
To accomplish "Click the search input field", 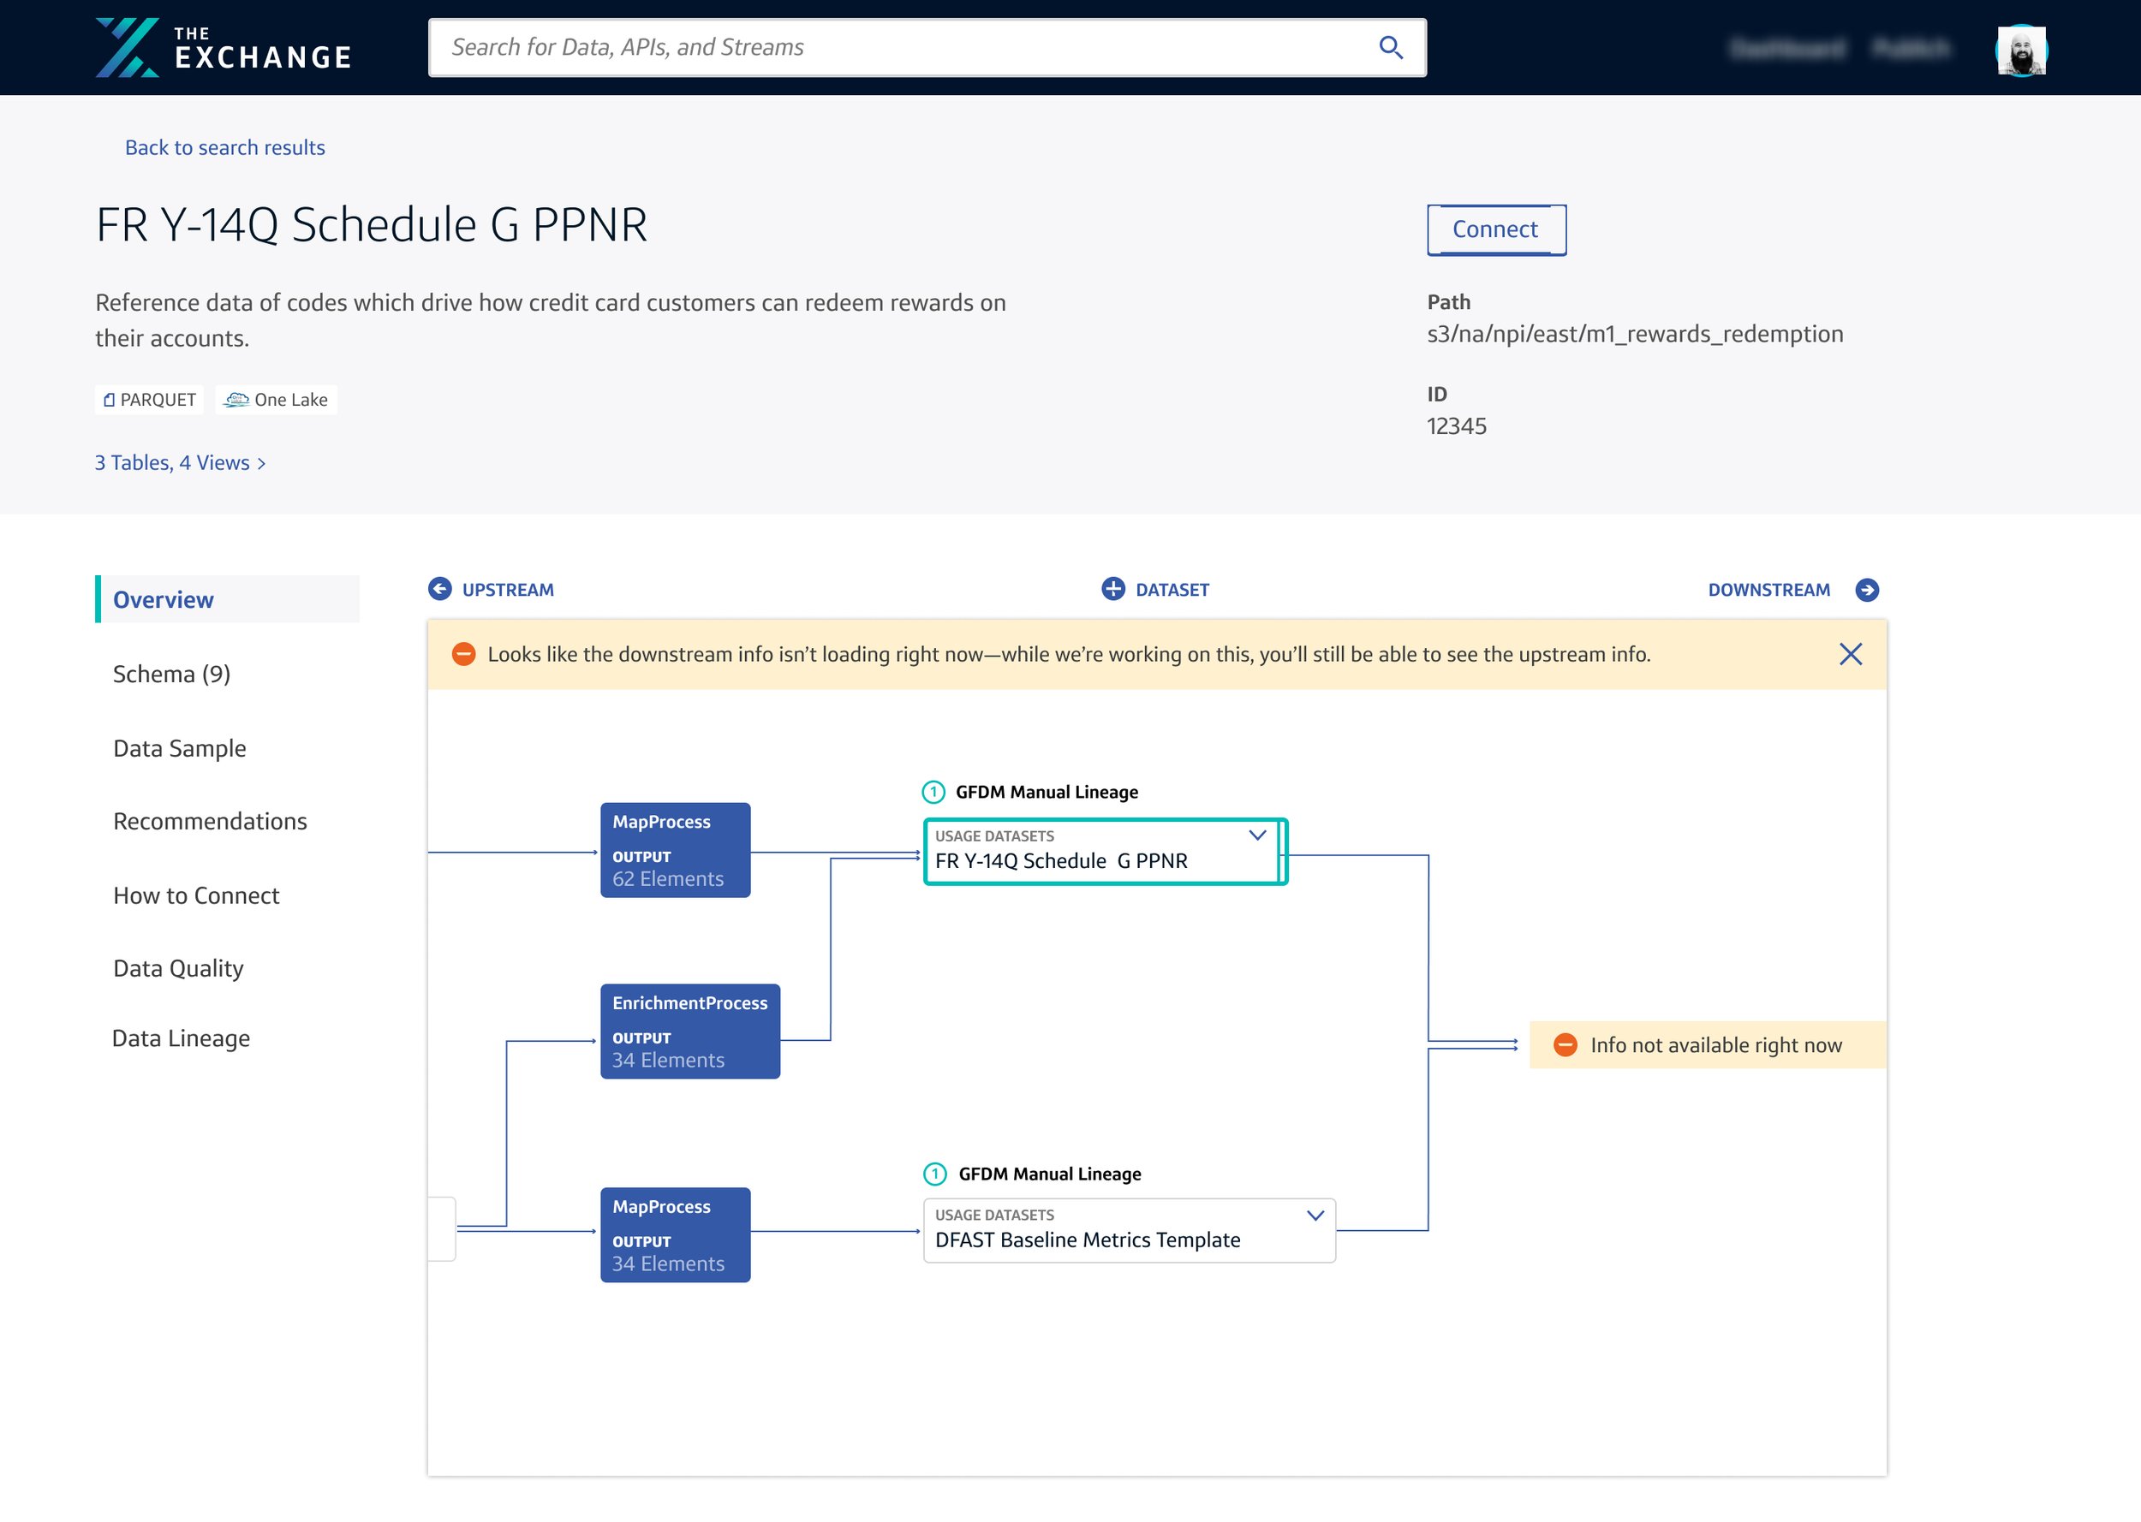I will 927,46.
